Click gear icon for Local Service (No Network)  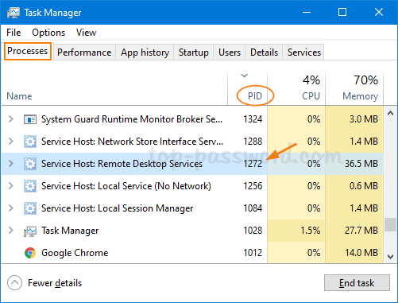pyautogui.click(x=30, y=186)
